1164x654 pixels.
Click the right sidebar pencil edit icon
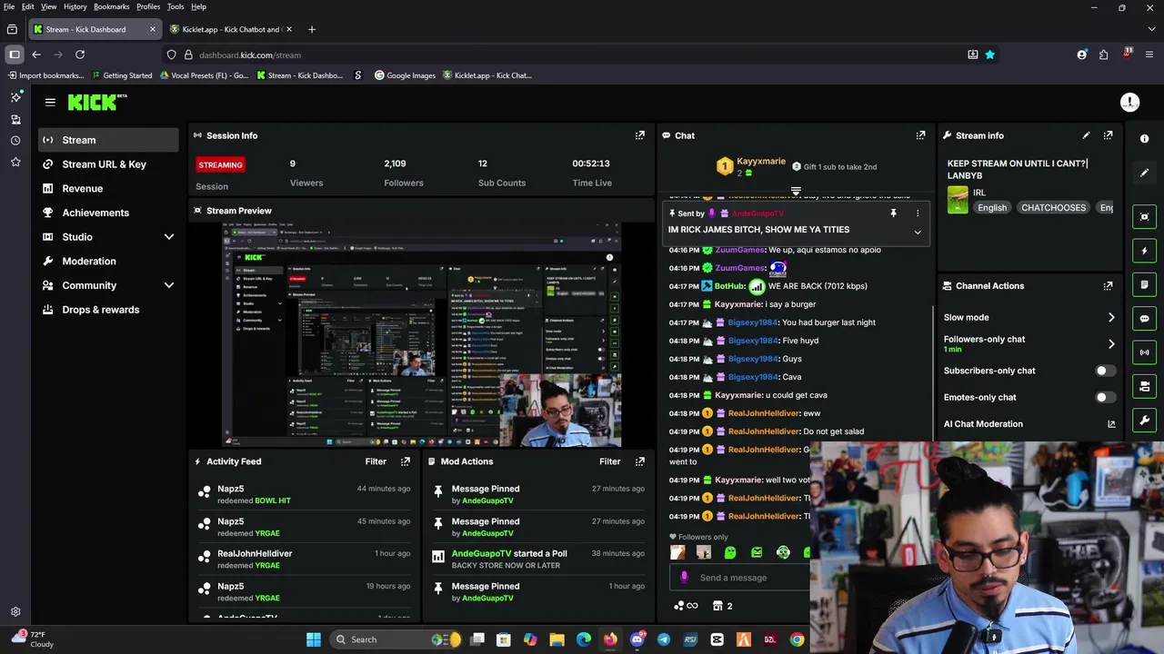(x=1145, y=173)
